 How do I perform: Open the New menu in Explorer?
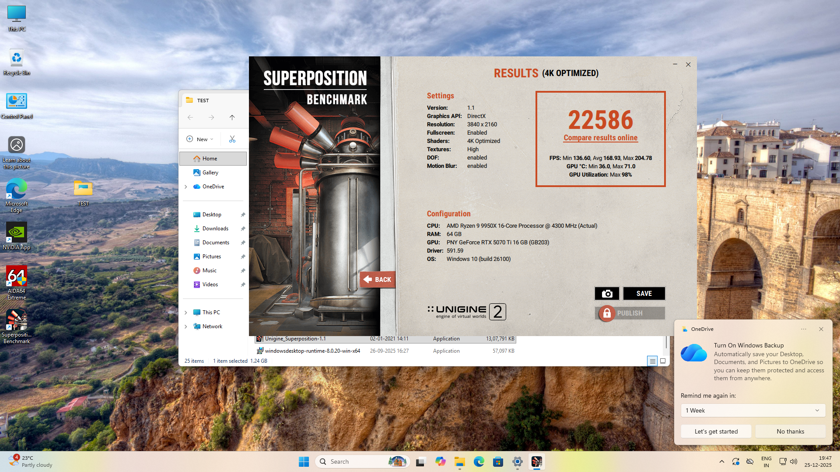(200, 139)
